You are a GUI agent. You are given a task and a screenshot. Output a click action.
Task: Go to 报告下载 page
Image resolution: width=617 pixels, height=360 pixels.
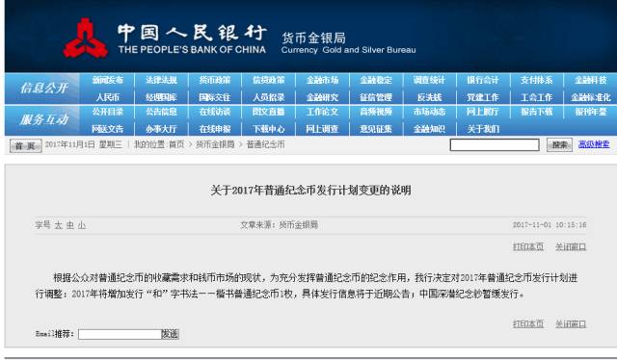click(x=537, y=112)
